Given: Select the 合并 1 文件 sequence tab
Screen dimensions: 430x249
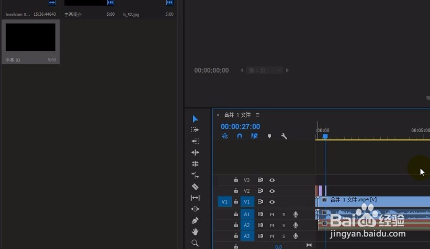Looking at the screenshot, I should tap(237, 115).
